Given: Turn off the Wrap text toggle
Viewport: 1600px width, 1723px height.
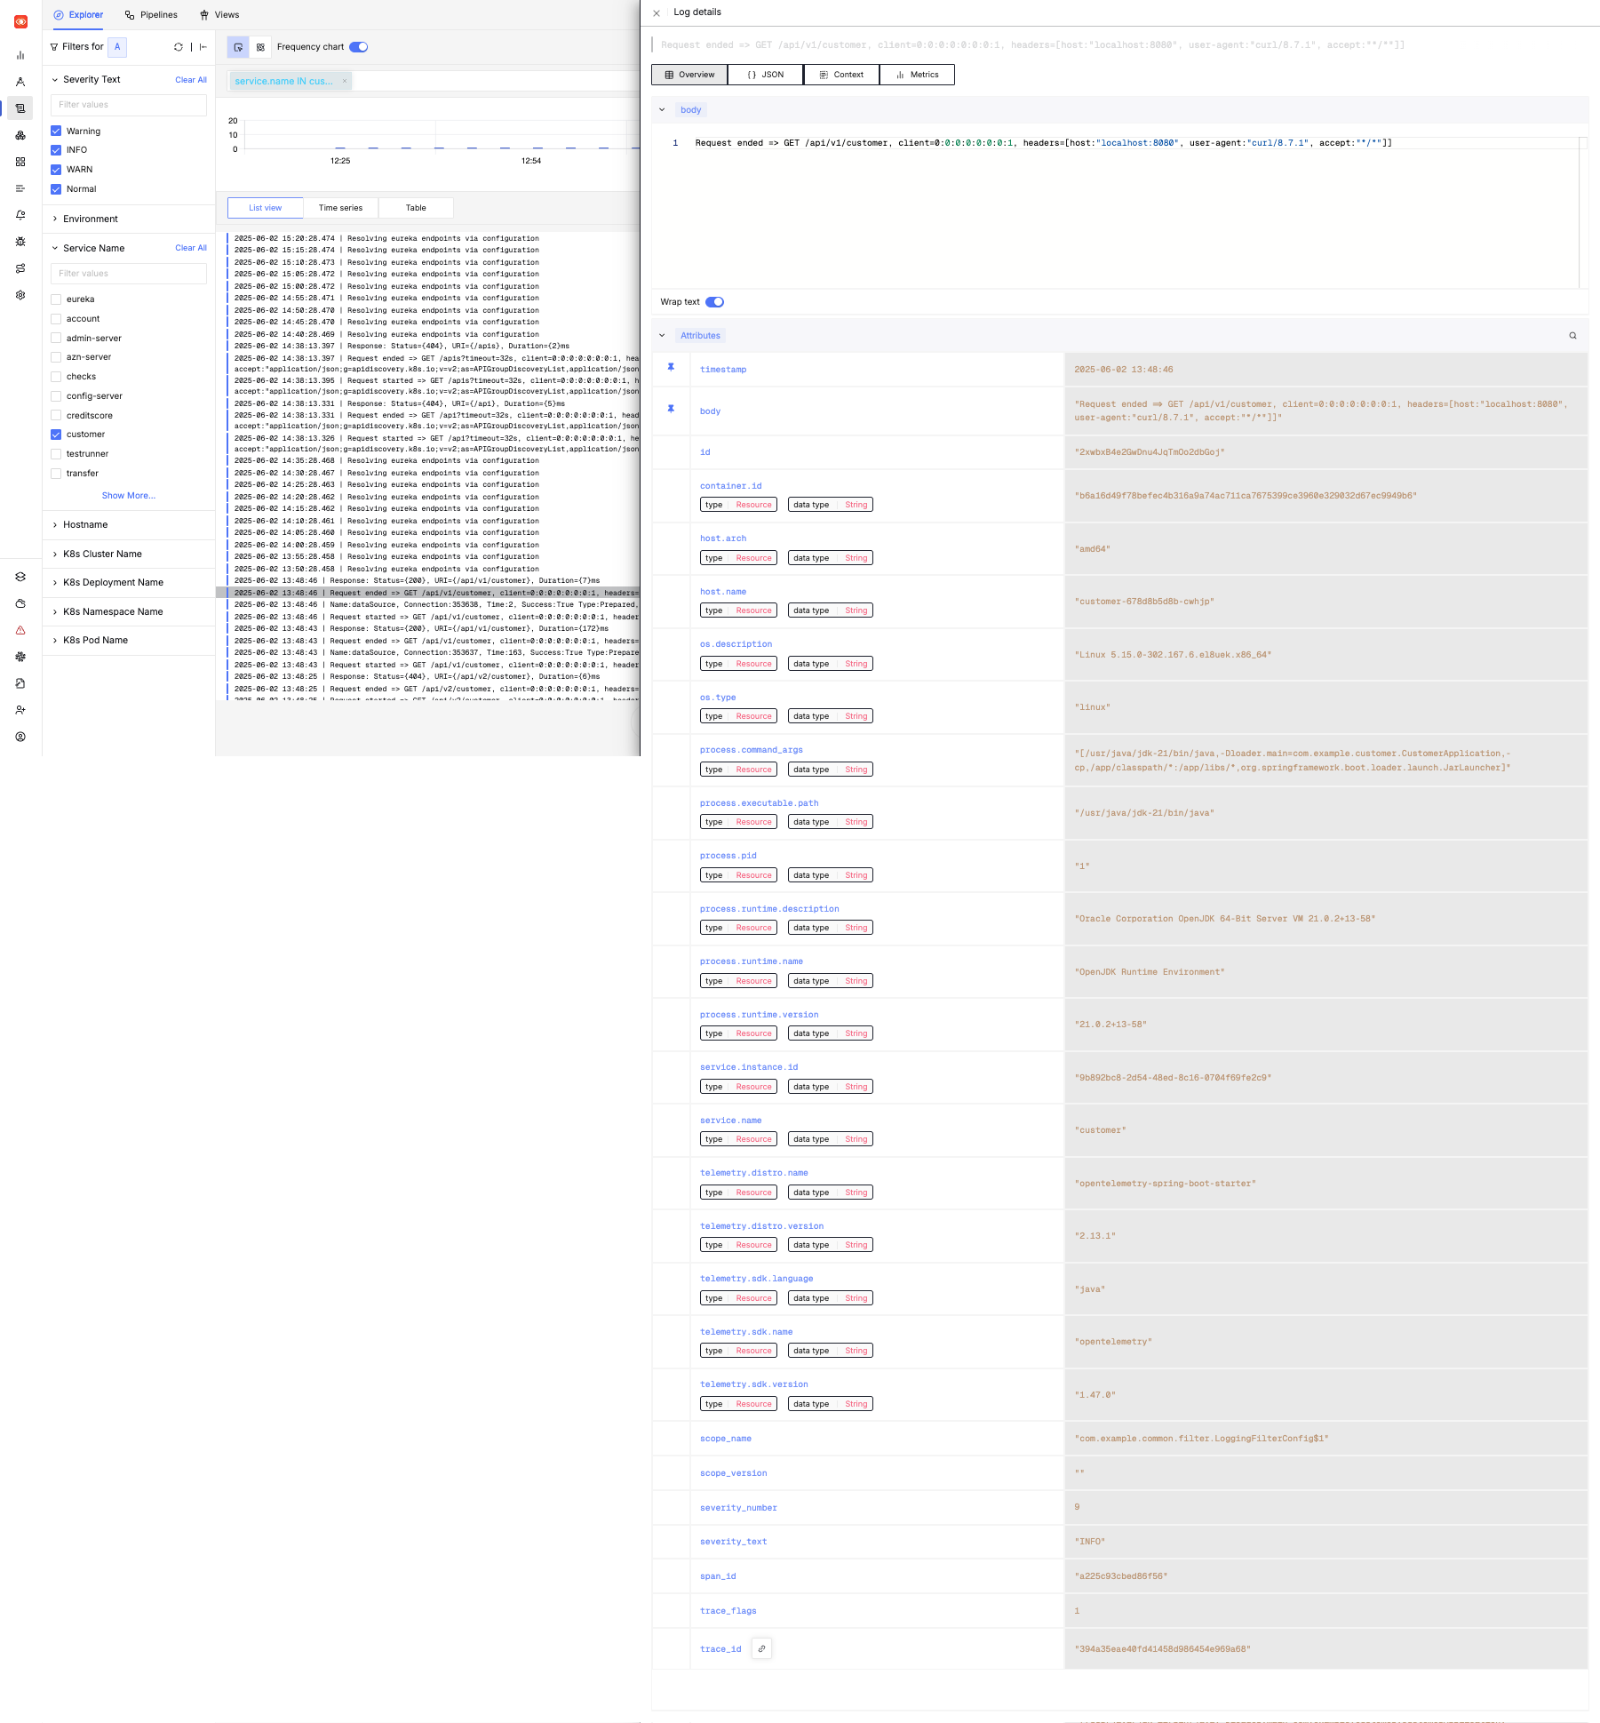Looking at the screenshot, I should pos(715,302).
